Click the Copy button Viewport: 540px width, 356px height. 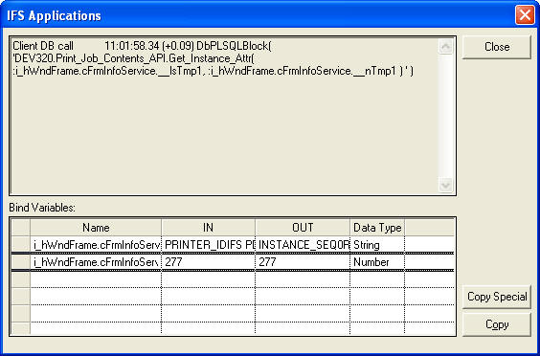click(x=496, y=324)
